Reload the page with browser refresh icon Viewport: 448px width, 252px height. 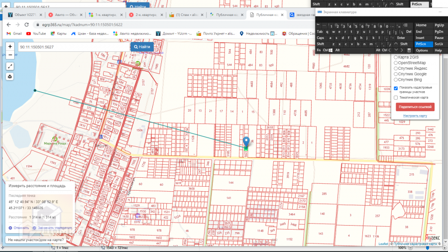[x=27, y=24]
